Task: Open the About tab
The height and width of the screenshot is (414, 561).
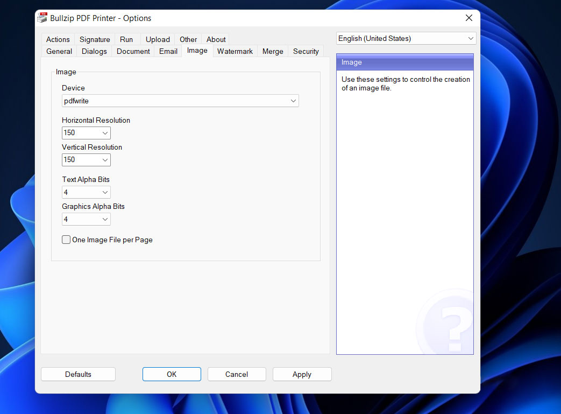Action: [216, 39]
